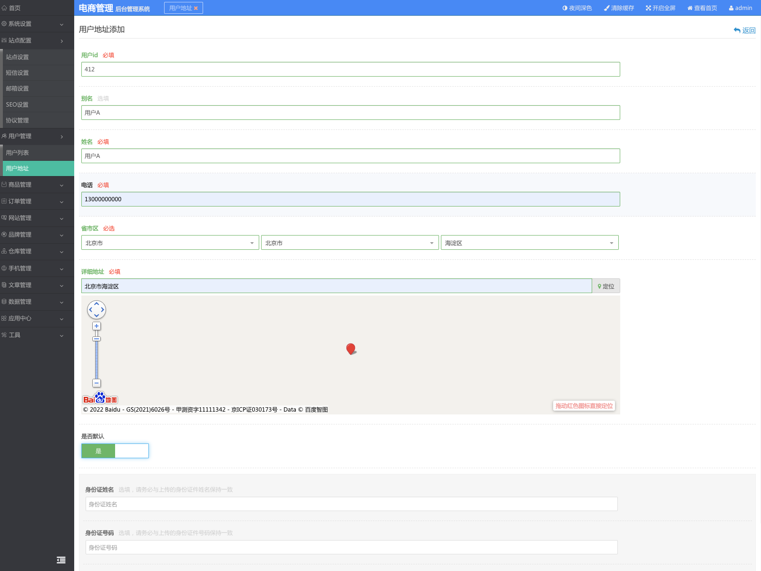Click the map pan control compass
761x571 pixels.
97,310
